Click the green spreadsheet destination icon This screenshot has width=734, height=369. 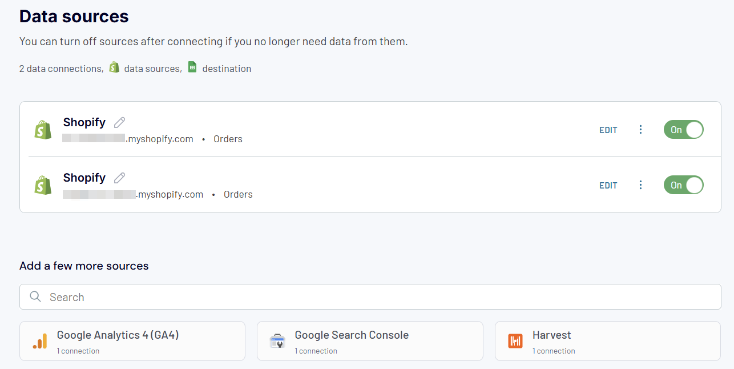192,67
